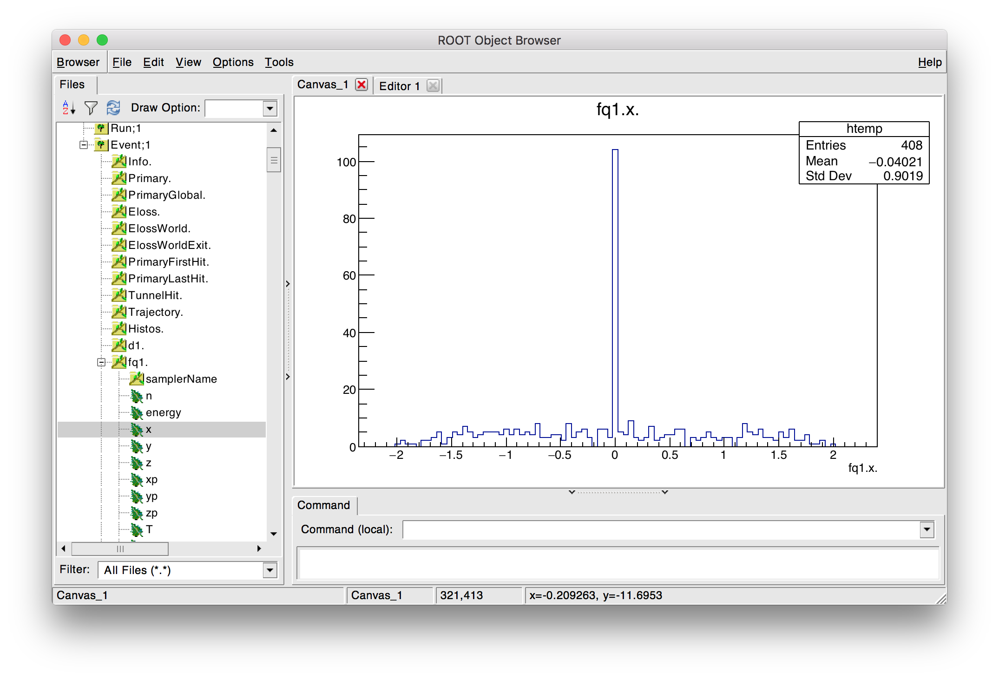Select the energy leaf icon

click(x=136, y=412)
